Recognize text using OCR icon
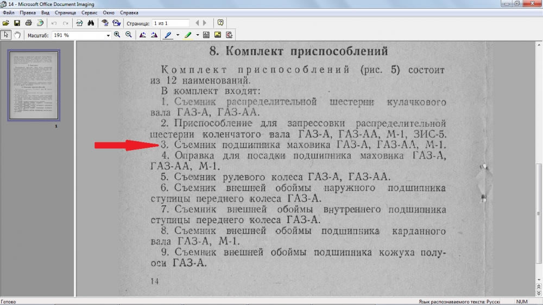This screenshot has width=543, height=305. coord(105,23)
